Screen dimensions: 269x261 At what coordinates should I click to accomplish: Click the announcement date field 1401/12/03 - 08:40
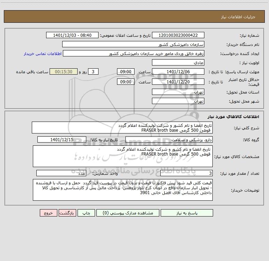(x=72, y=35)
